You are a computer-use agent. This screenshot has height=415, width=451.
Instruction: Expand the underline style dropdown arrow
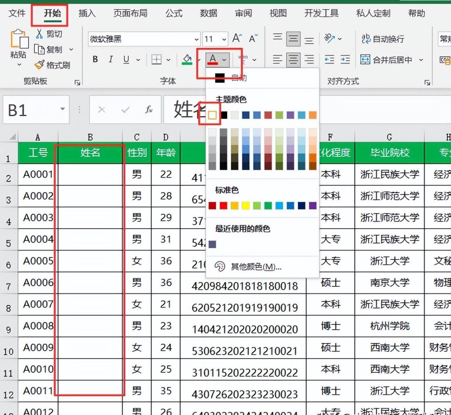[138, 60]
